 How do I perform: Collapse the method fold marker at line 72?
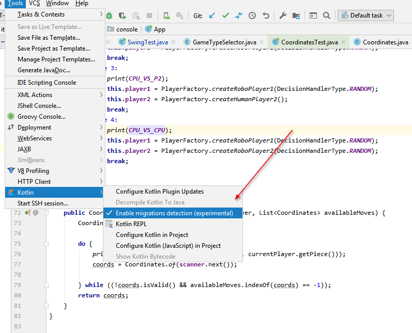tap(46, 213)
